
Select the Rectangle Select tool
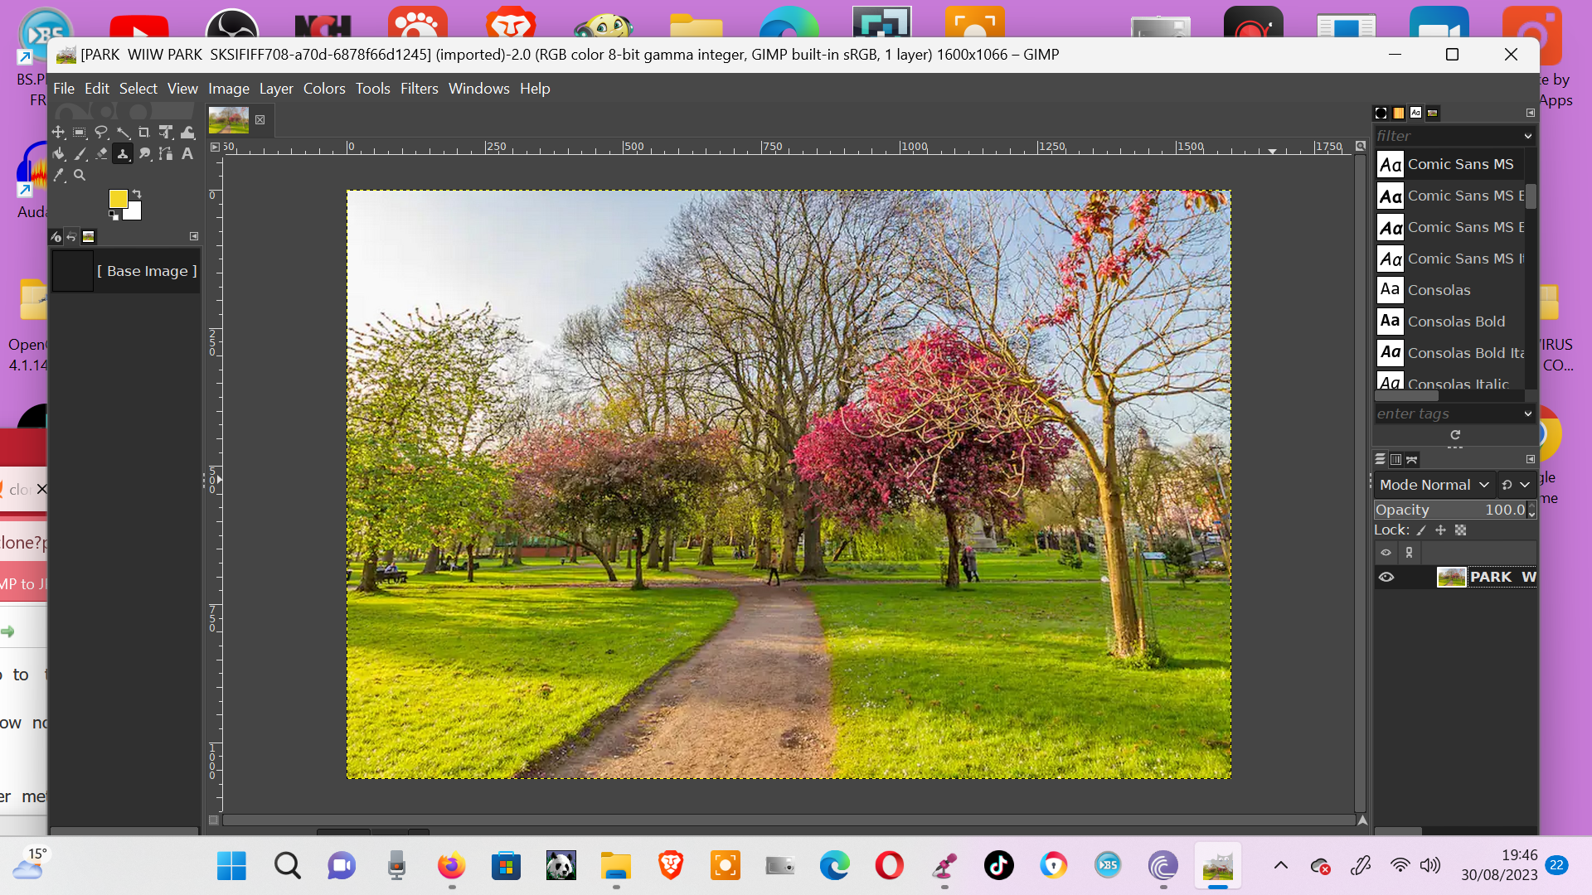80,133
